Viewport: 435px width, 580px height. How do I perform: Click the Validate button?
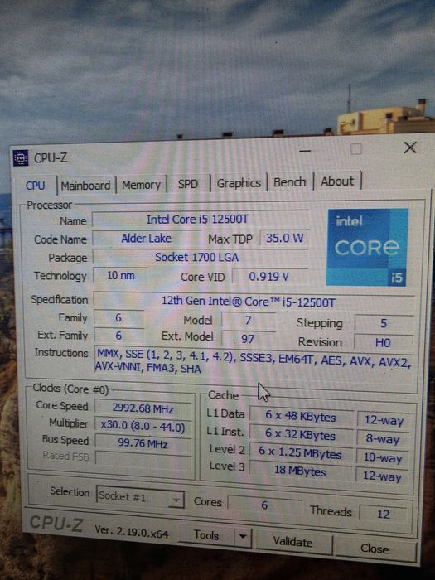[292, 542]
